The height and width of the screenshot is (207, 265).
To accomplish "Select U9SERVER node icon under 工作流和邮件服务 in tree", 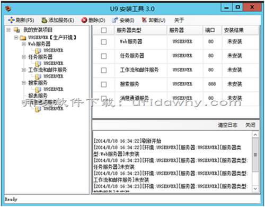I will pos(38,76).
